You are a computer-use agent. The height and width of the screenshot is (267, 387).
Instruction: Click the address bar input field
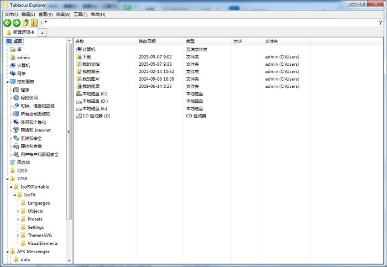210,23
